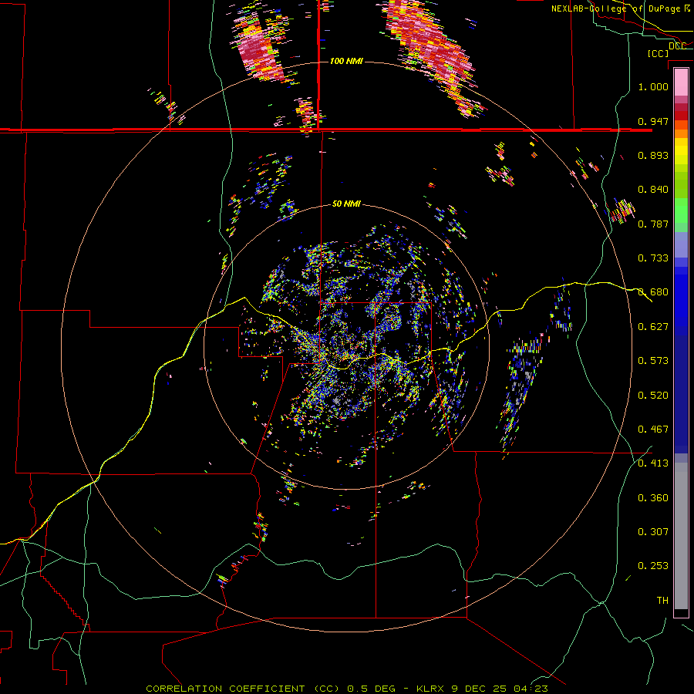Viewport: 694px width, 694px height.
Task: Pick the light green color bar segment
Action: coord(681,211)
